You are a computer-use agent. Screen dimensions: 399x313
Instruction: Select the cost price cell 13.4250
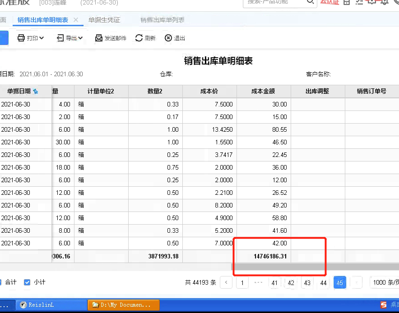coord(210,130)
